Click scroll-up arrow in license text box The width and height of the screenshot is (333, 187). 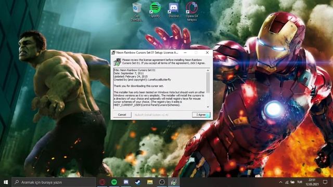click(208, 70)
